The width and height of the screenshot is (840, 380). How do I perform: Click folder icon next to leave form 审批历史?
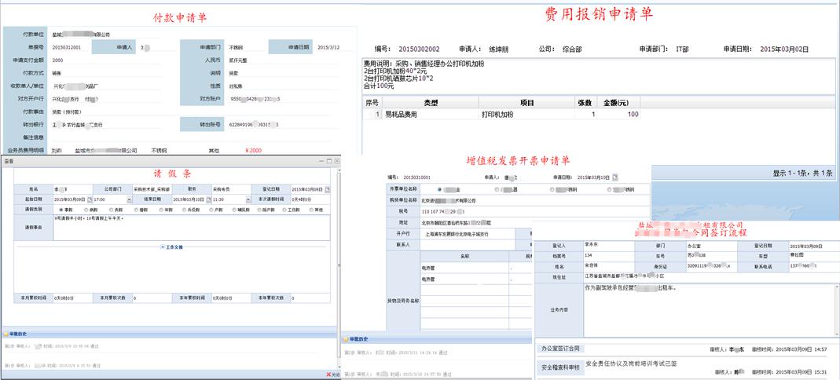(6, 334)
